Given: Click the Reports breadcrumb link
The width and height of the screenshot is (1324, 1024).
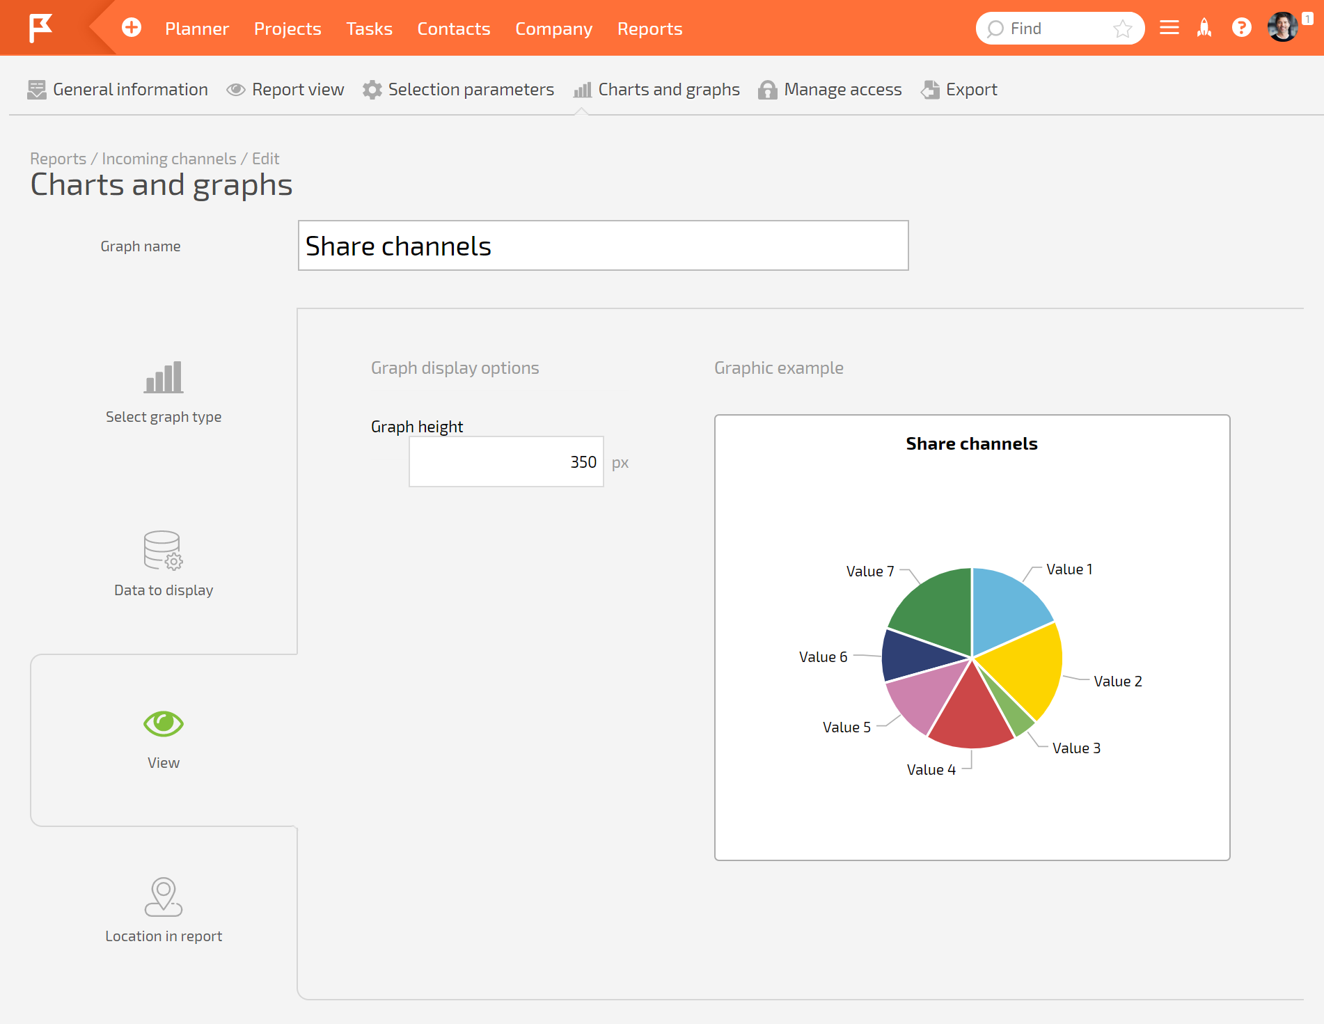Looking at the screenshot, I should tap(58, 159).
